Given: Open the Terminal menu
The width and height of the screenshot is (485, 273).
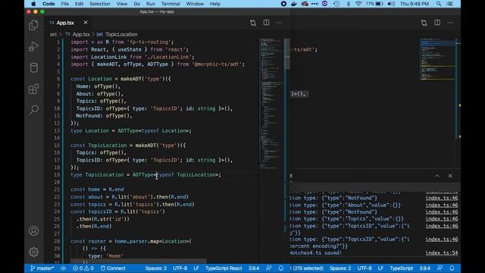Looking at the screenshot, I should (171, 4).
